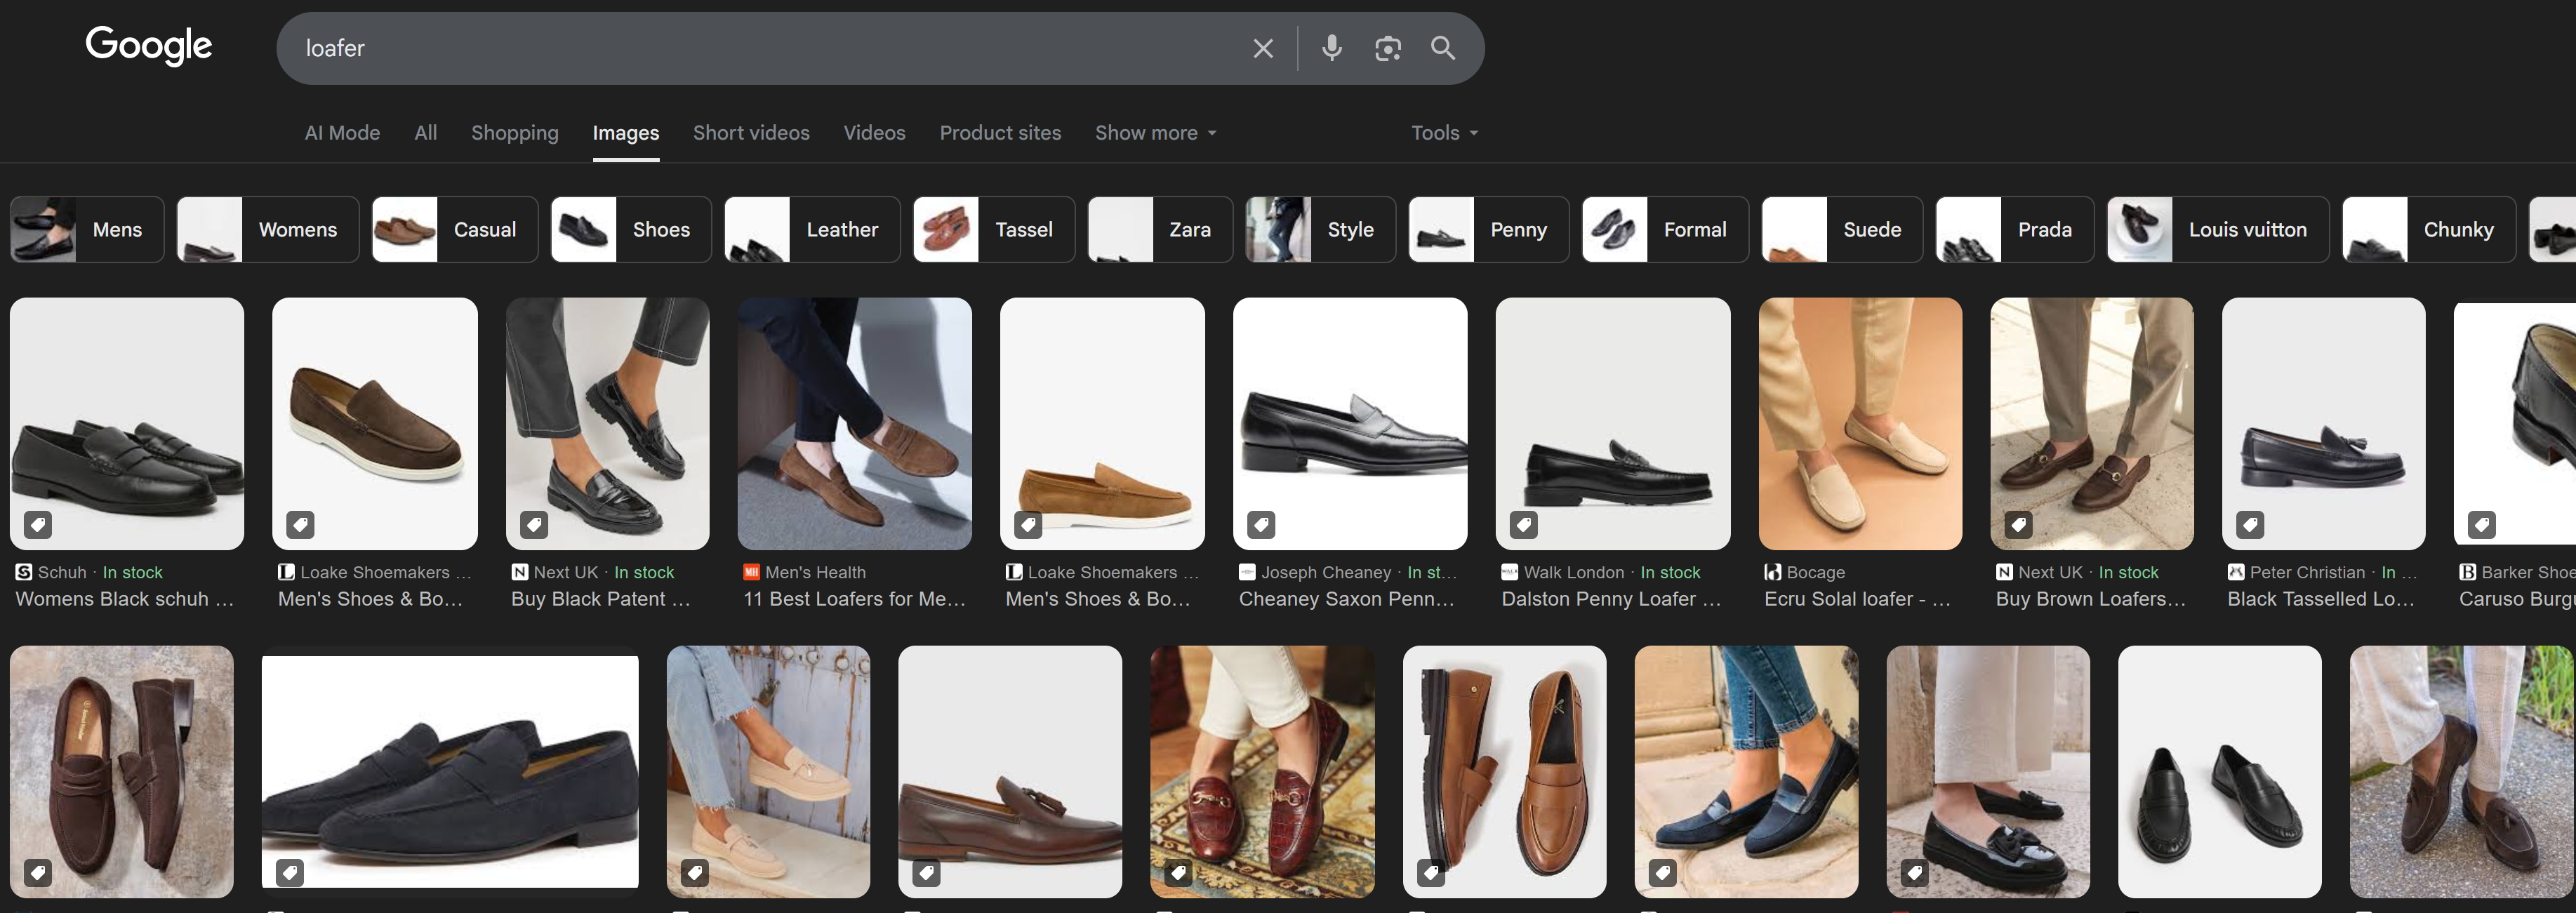Click the Bocage site favicon
The height and width of the screenshot is (913, 2576).
click(x=1772, y=572)
